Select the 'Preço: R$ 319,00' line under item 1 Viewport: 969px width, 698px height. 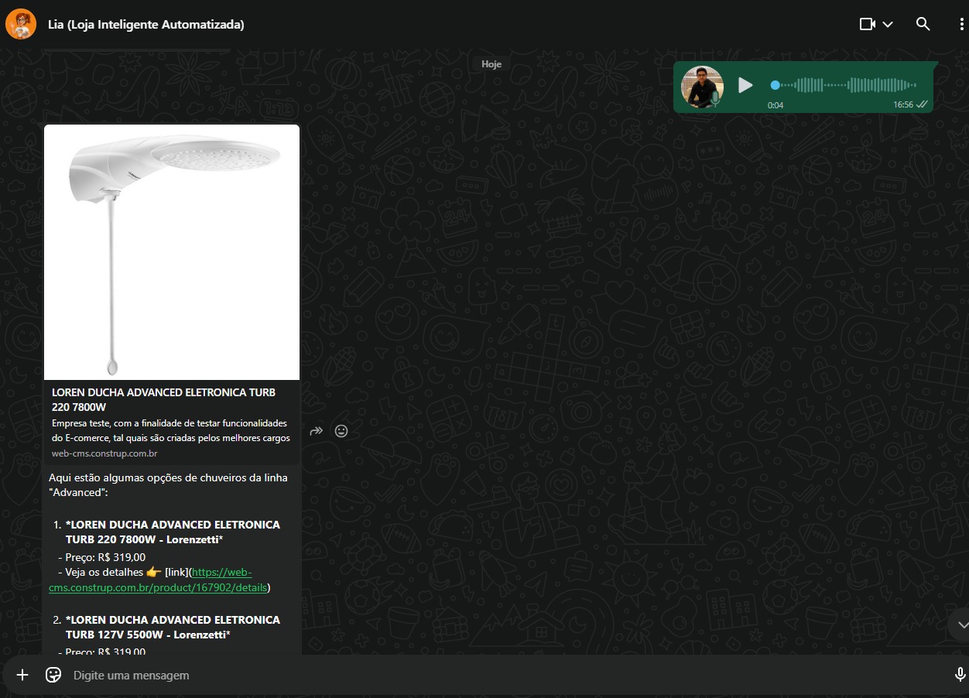[101, 557]
